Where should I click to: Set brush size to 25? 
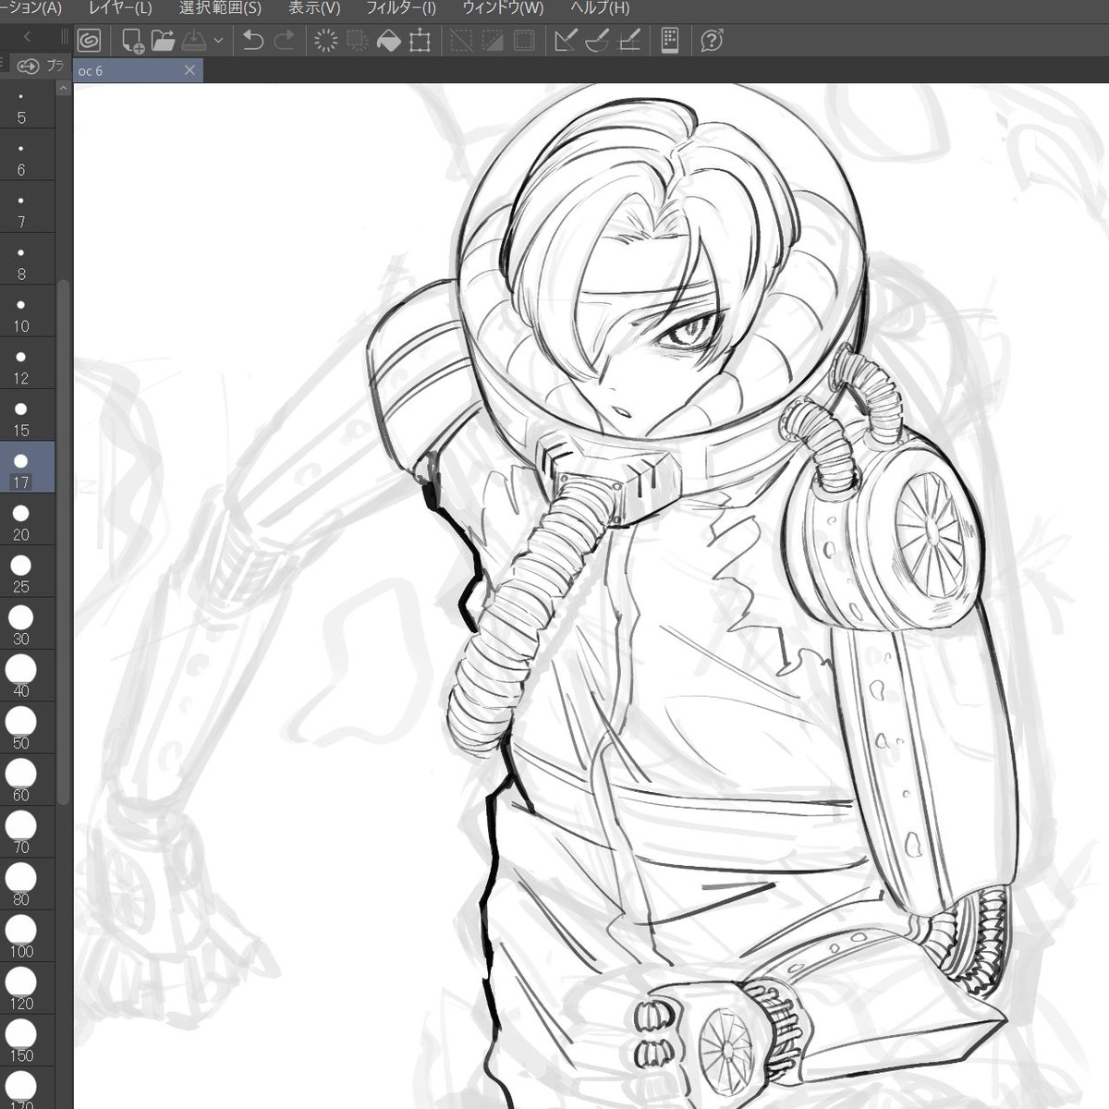(21, 574)
